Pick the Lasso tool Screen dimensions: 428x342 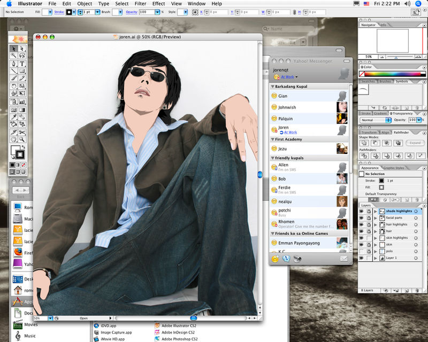22,56
